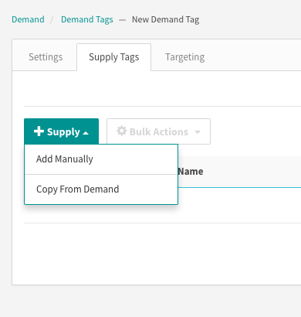Click the New Demand Tag breadcrumb text
The width and height of the screenshot is (301, 317).
point(165,19)
